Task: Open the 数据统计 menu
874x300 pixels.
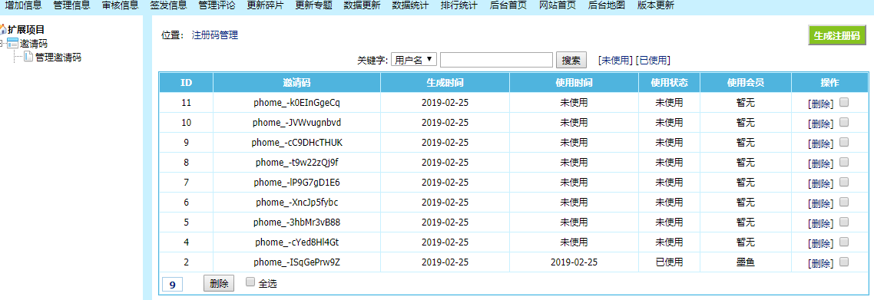Action: click(x=410, y=5)
